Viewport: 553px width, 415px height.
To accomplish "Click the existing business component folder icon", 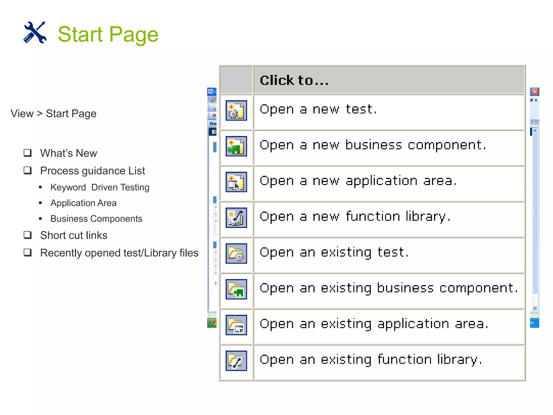I will click(x=236, y=289).
